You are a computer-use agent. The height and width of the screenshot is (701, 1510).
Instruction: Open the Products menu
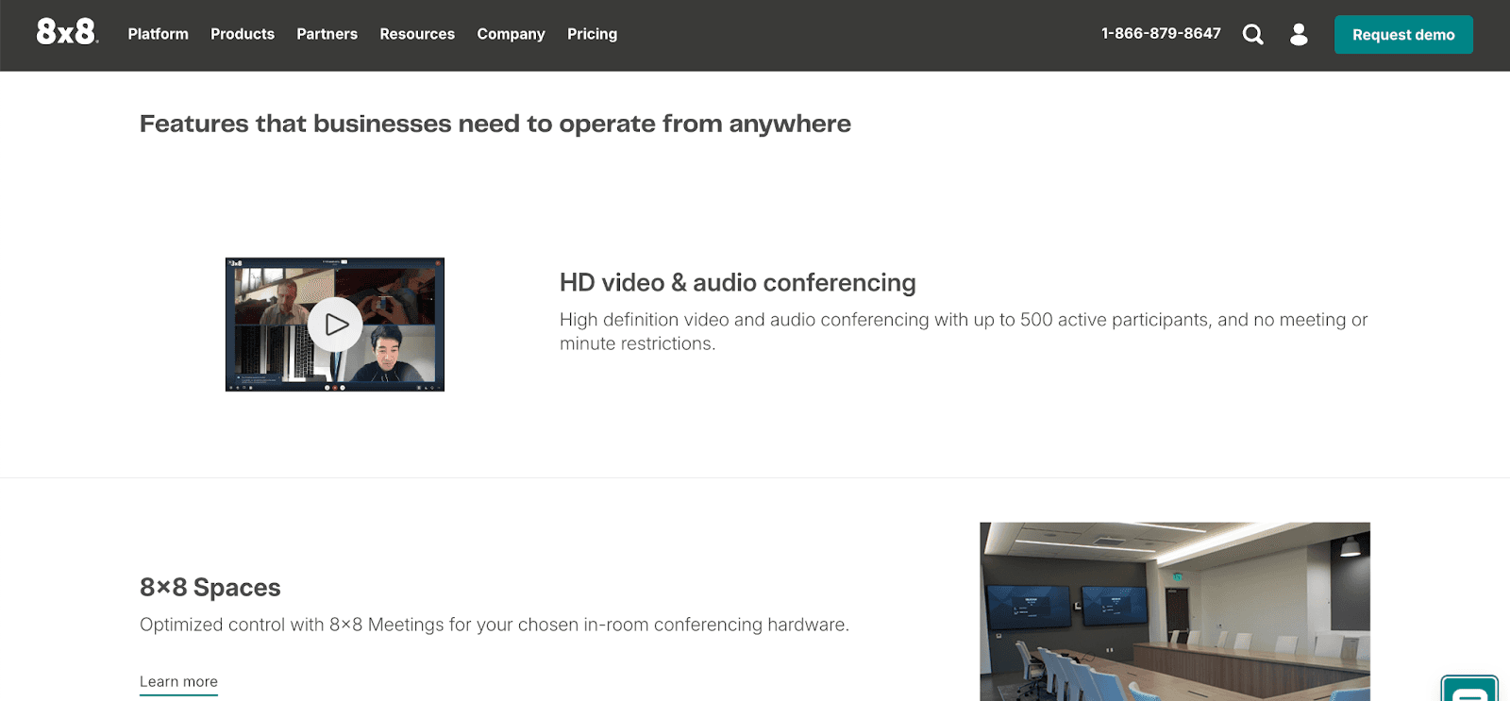[243, 34]
